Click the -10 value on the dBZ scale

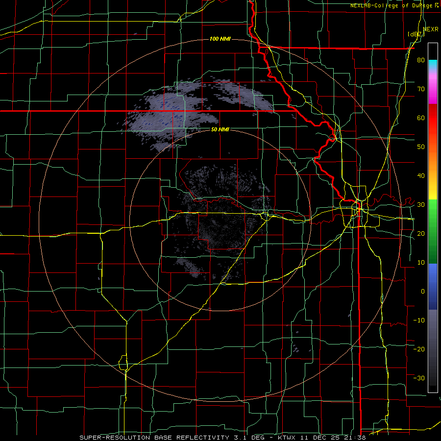tap(419, 320)
